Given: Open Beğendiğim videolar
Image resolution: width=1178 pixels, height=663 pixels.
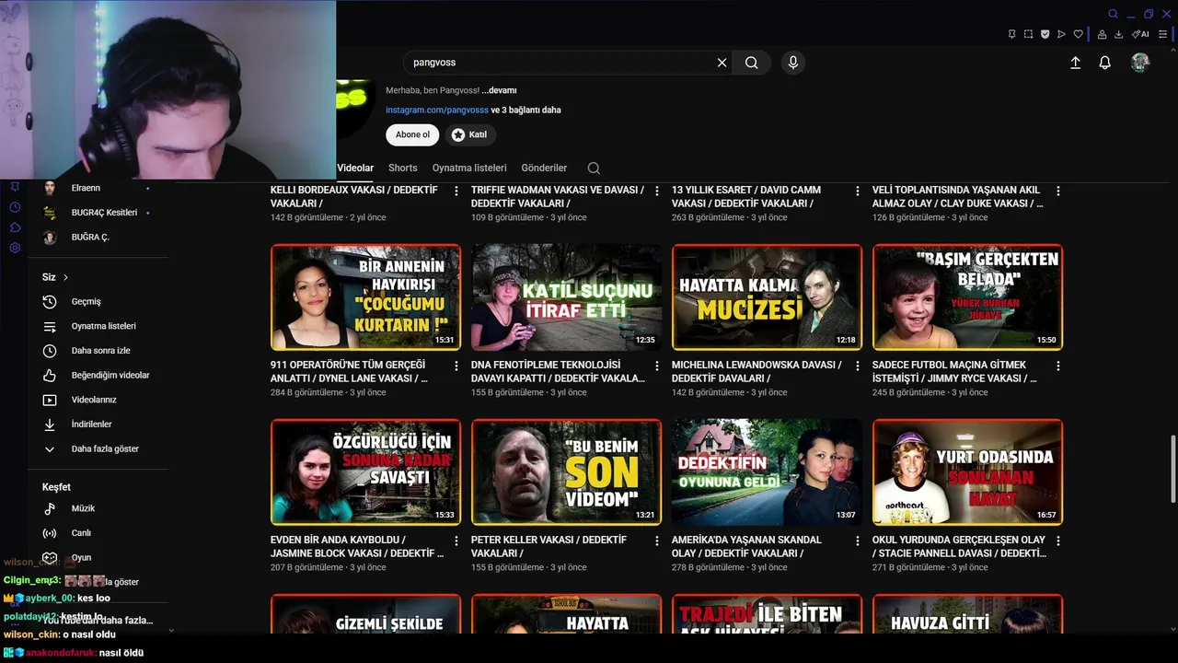Looking at the screenshot, I should point(110,375).
